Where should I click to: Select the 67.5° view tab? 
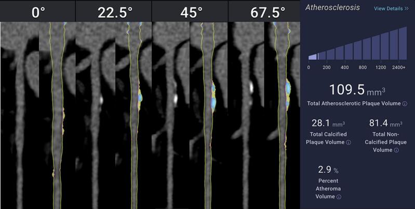click(265, 12)
